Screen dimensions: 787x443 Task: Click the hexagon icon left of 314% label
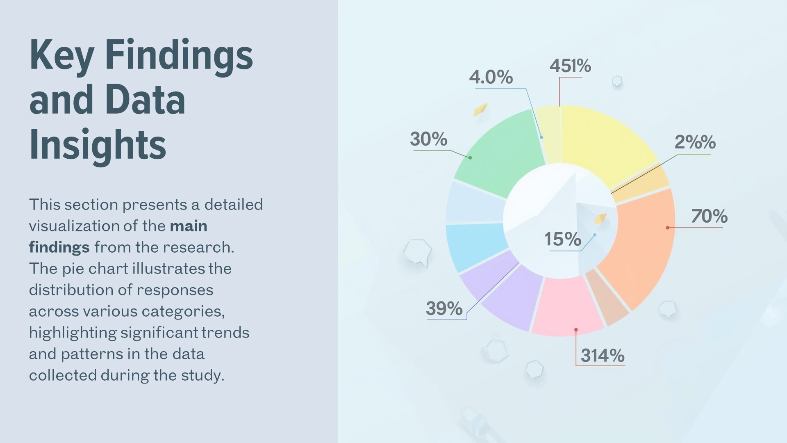[x=535, y=369]
